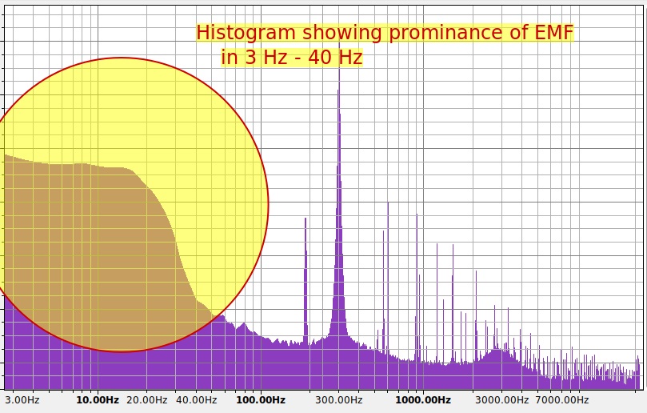The image size is (647, 413).
Task: Select the bold 1000.00Hz axis label
Action: point(423,400)
